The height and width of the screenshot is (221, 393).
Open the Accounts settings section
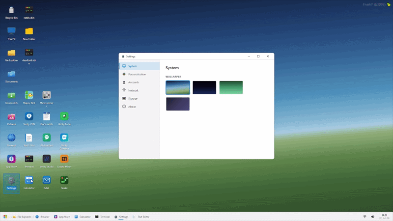click(x=140, y=82)
